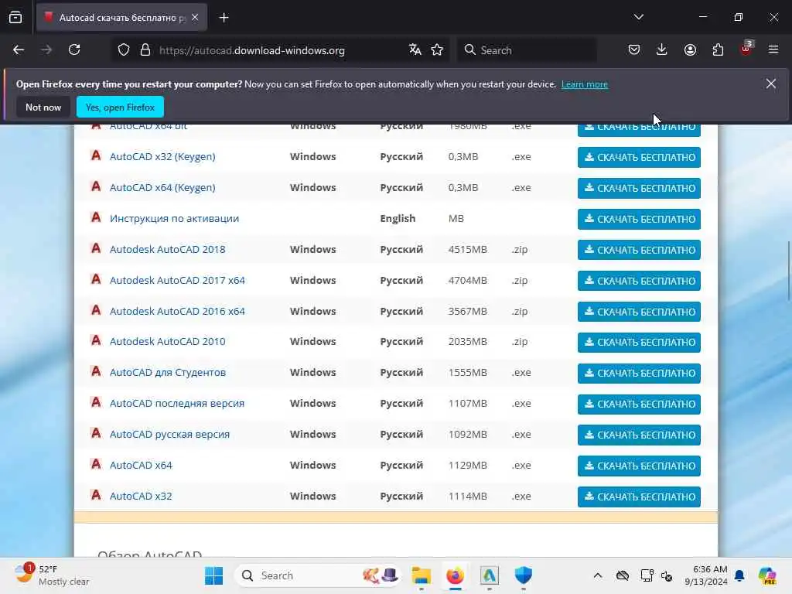Image resolution: width=792 pixels, height=594 pixels.
Task: Open Autodesk AutoCAD 2017 x64 link
Action: click(x=177, y=280)
